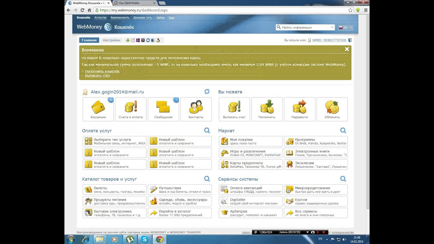The image size is (434, 244).
Task: Open Оплата квитанций
Action: (x=251, y=189)
